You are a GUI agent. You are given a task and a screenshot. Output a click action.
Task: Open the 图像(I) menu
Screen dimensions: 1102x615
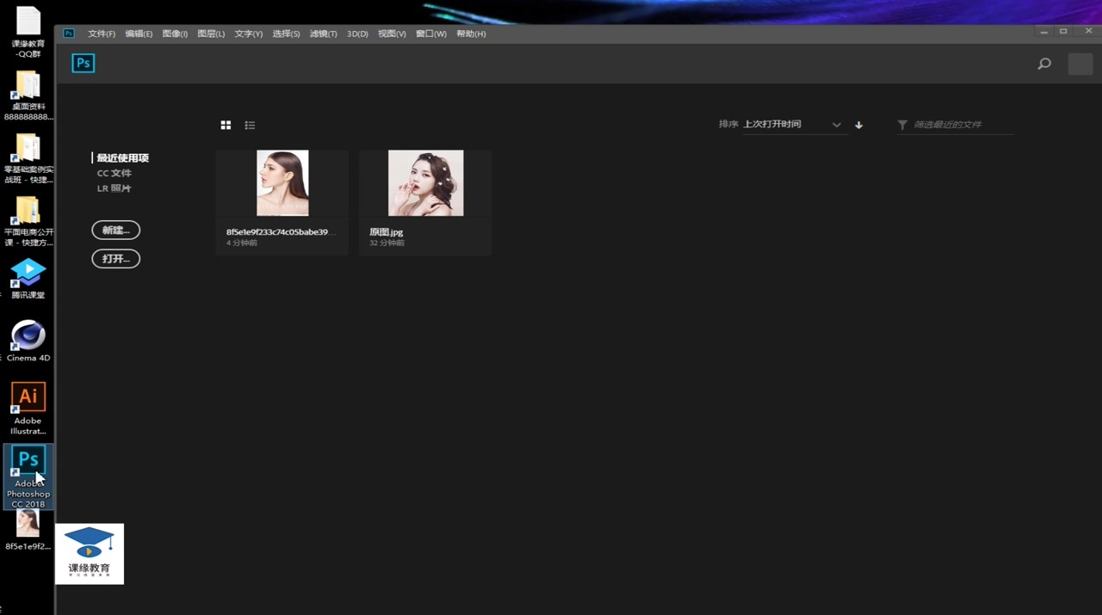(x=175, y=34)
